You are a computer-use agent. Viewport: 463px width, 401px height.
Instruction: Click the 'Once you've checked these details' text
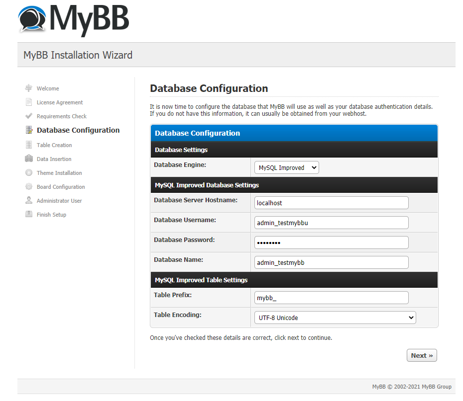pyautogui.click(x=241, y=338)
